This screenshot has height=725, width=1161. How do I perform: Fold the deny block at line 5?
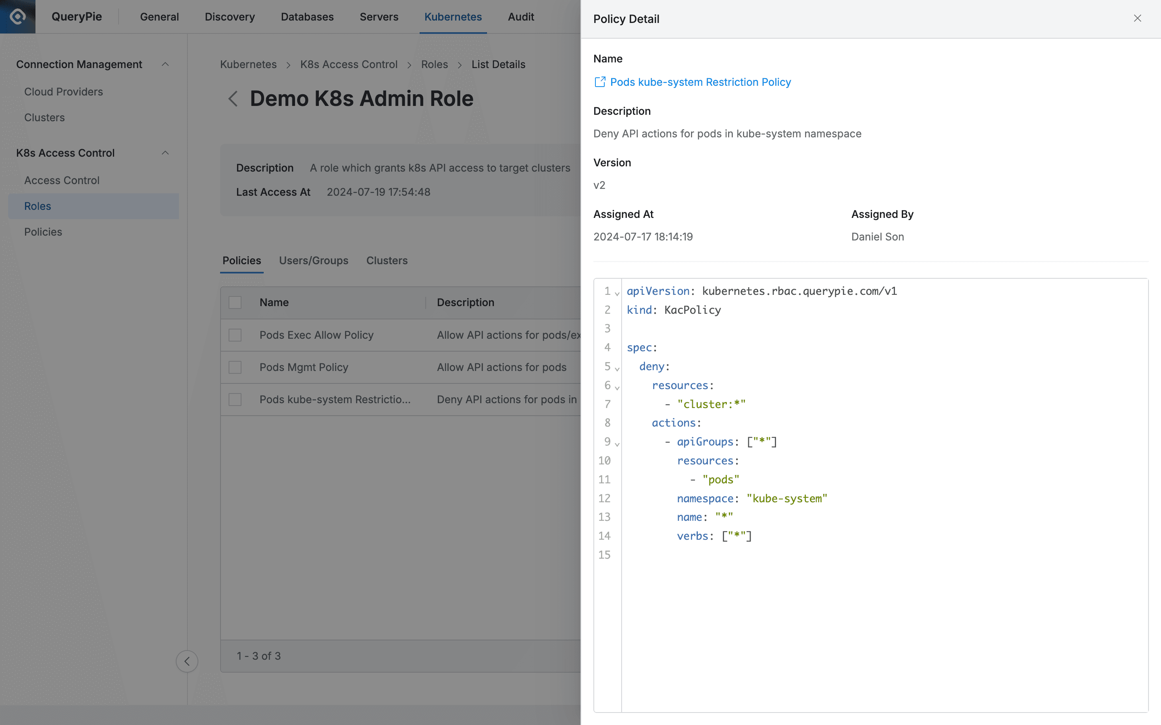(x=618, y=368)
